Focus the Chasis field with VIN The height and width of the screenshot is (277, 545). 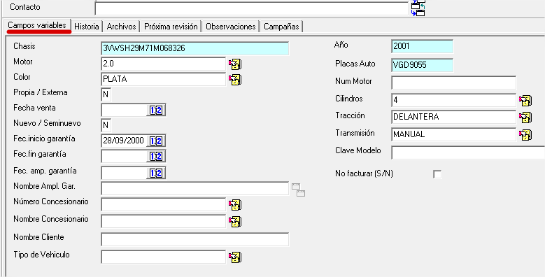195,49
